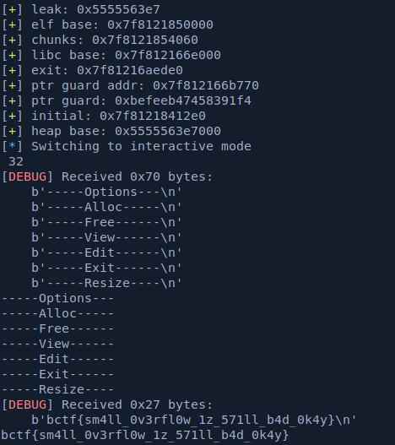Select the elf base address value
The width and height of the screenshot is (395, 445).
(160, 24)
